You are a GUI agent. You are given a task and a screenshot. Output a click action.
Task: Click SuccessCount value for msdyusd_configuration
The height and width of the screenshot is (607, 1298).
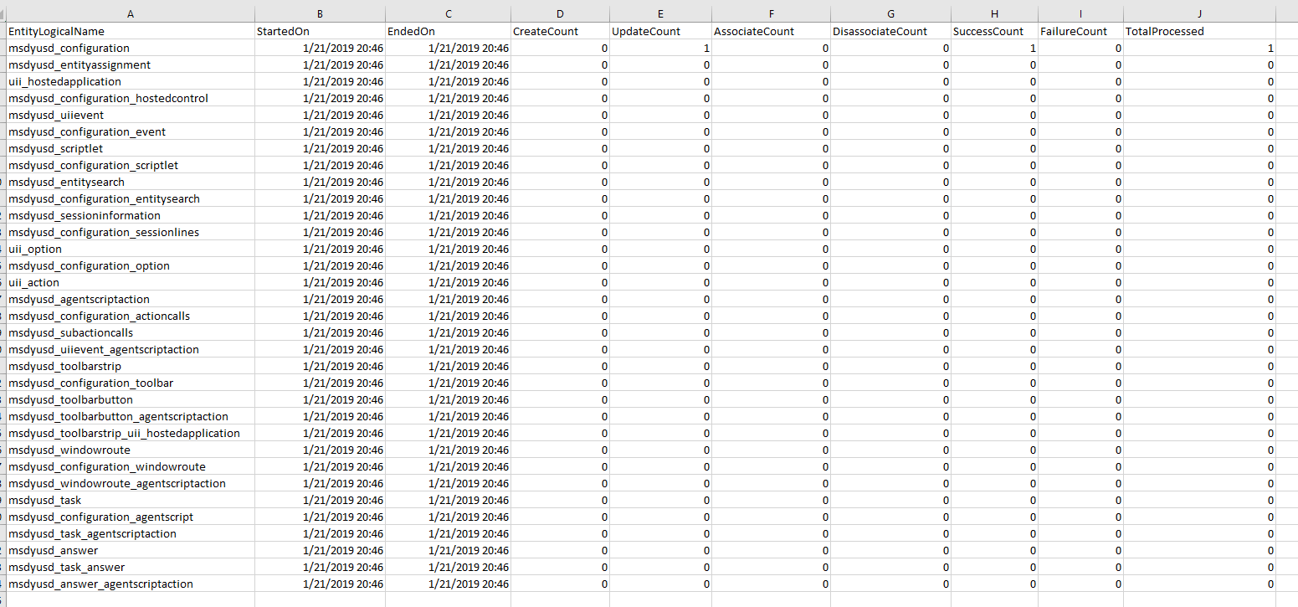click(x=995, y=48)
